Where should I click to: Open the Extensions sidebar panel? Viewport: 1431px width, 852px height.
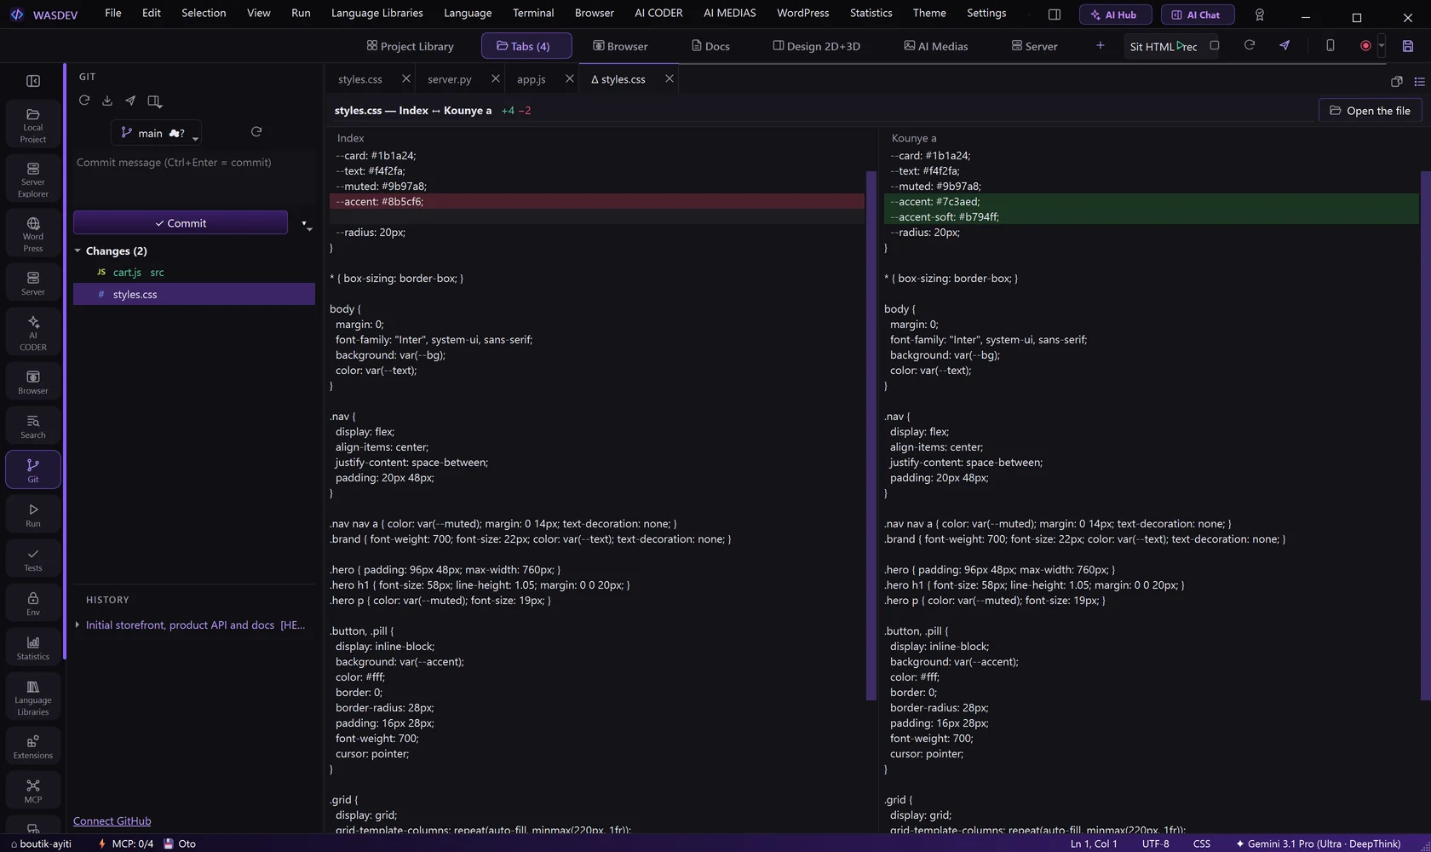tap(33, 746)
